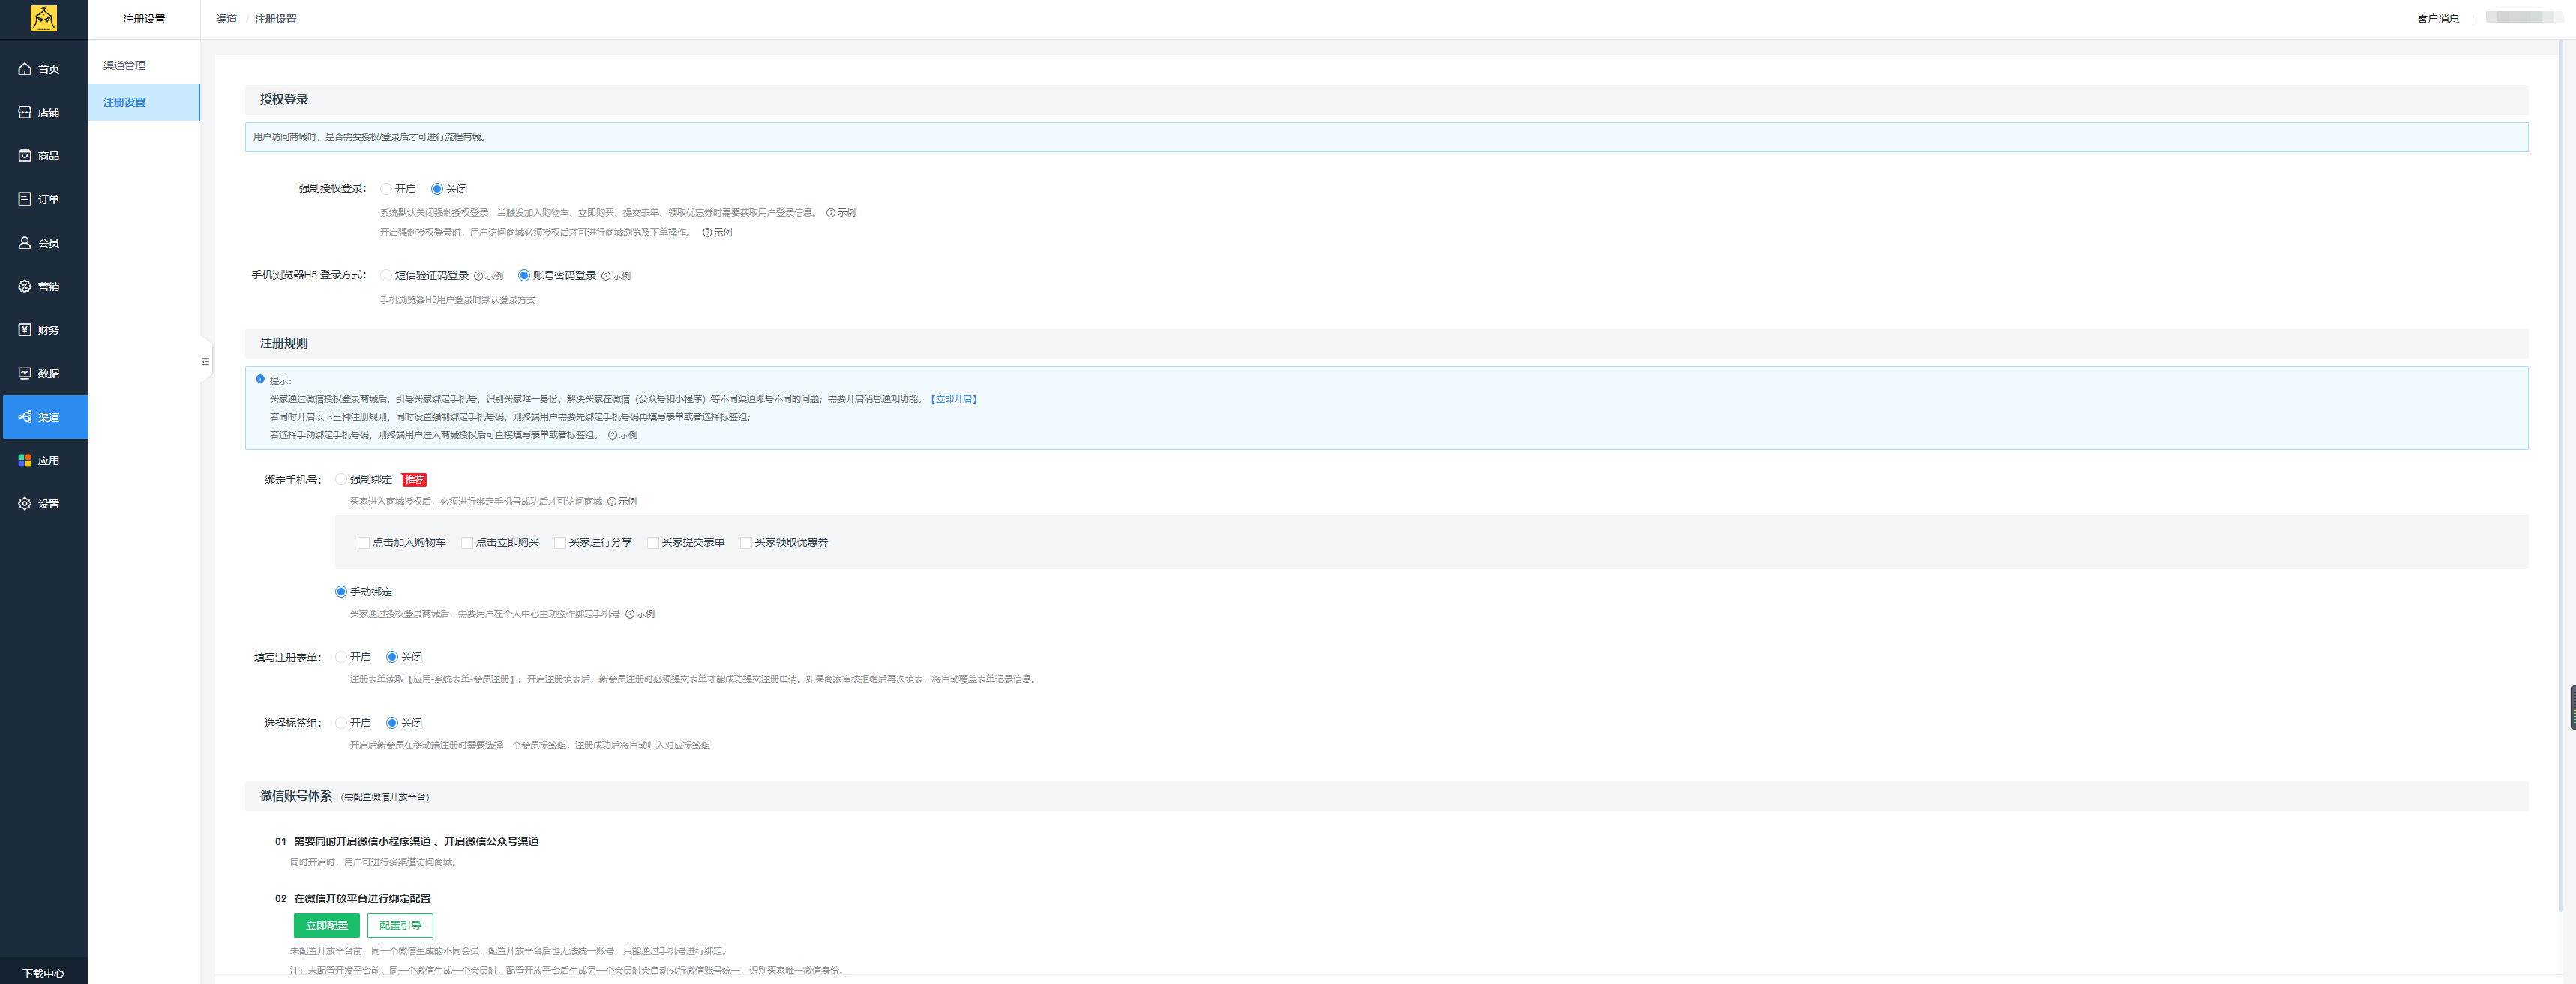This screenshot has width=2576, height=984.
Task: Enable 强制授权登录 with 开启 radio
Action: point(386,189)
